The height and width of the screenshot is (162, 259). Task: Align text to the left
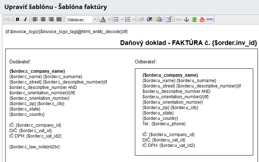click(x=35, y=19)
